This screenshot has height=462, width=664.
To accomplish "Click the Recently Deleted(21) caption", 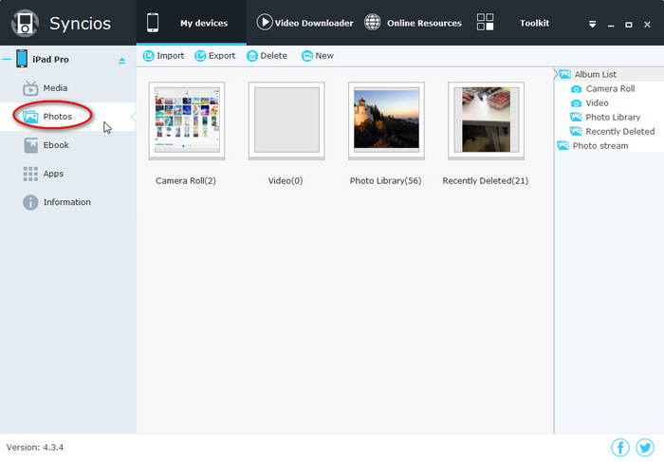I will click(486, 181).
